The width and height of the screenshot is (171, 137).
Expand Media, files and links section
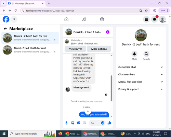141,82
